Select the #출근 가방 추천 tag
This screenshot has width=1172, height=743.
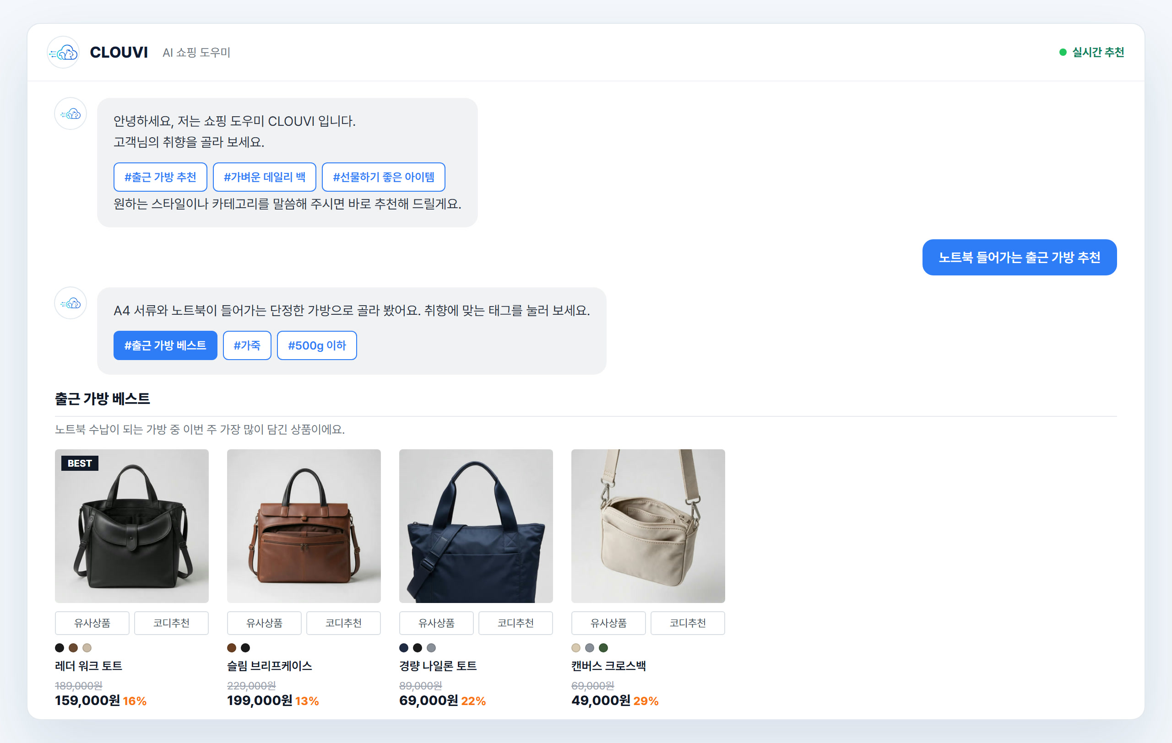(x=160, y=177)
